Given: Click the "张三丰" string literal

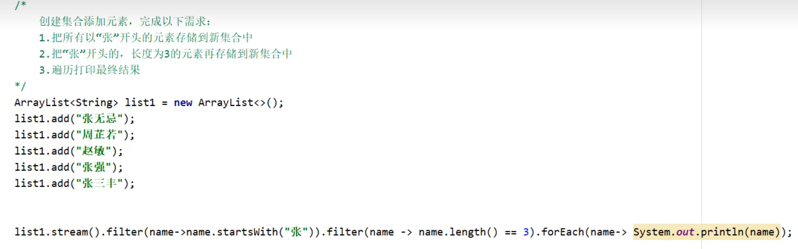Looking at the screenshot, I should pos(99,183).
